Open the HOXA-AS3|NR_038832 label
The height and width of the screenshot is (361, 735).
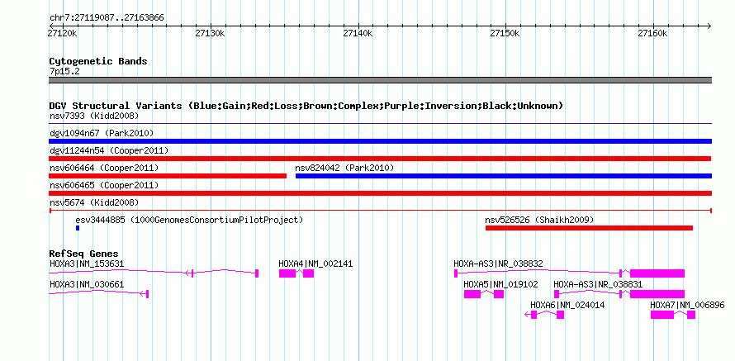tap(498, 264)
